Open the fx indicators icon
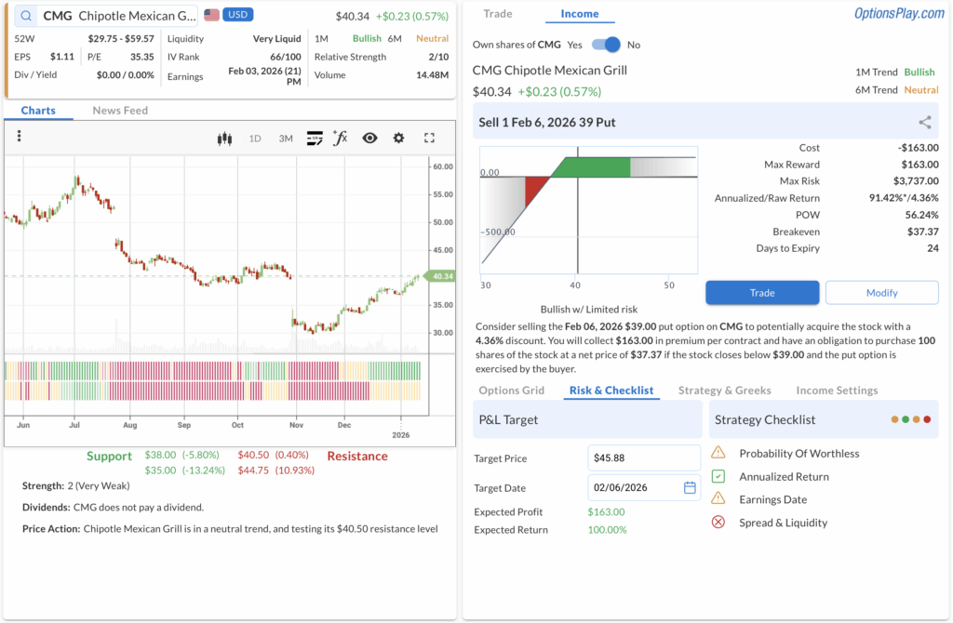Screen dimensions: 953x623 [341, 138]
